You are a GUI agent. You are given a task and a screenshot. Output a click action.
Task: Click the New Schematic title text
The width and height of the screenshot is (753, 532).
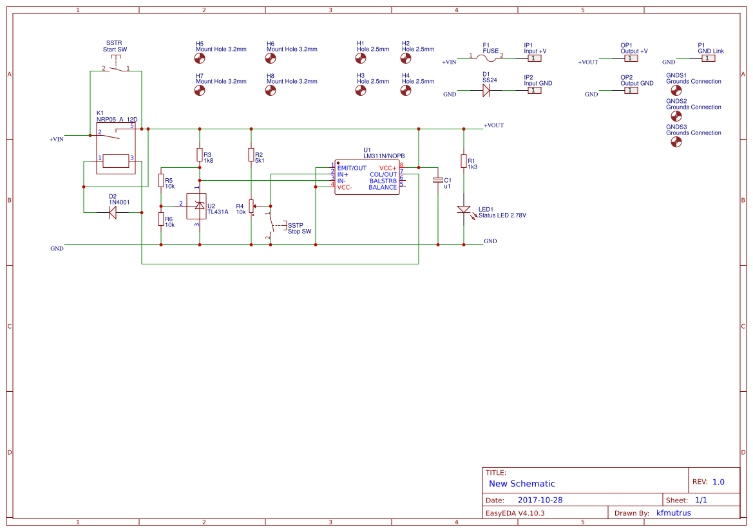pyautogui.click(x=522, y=483)
